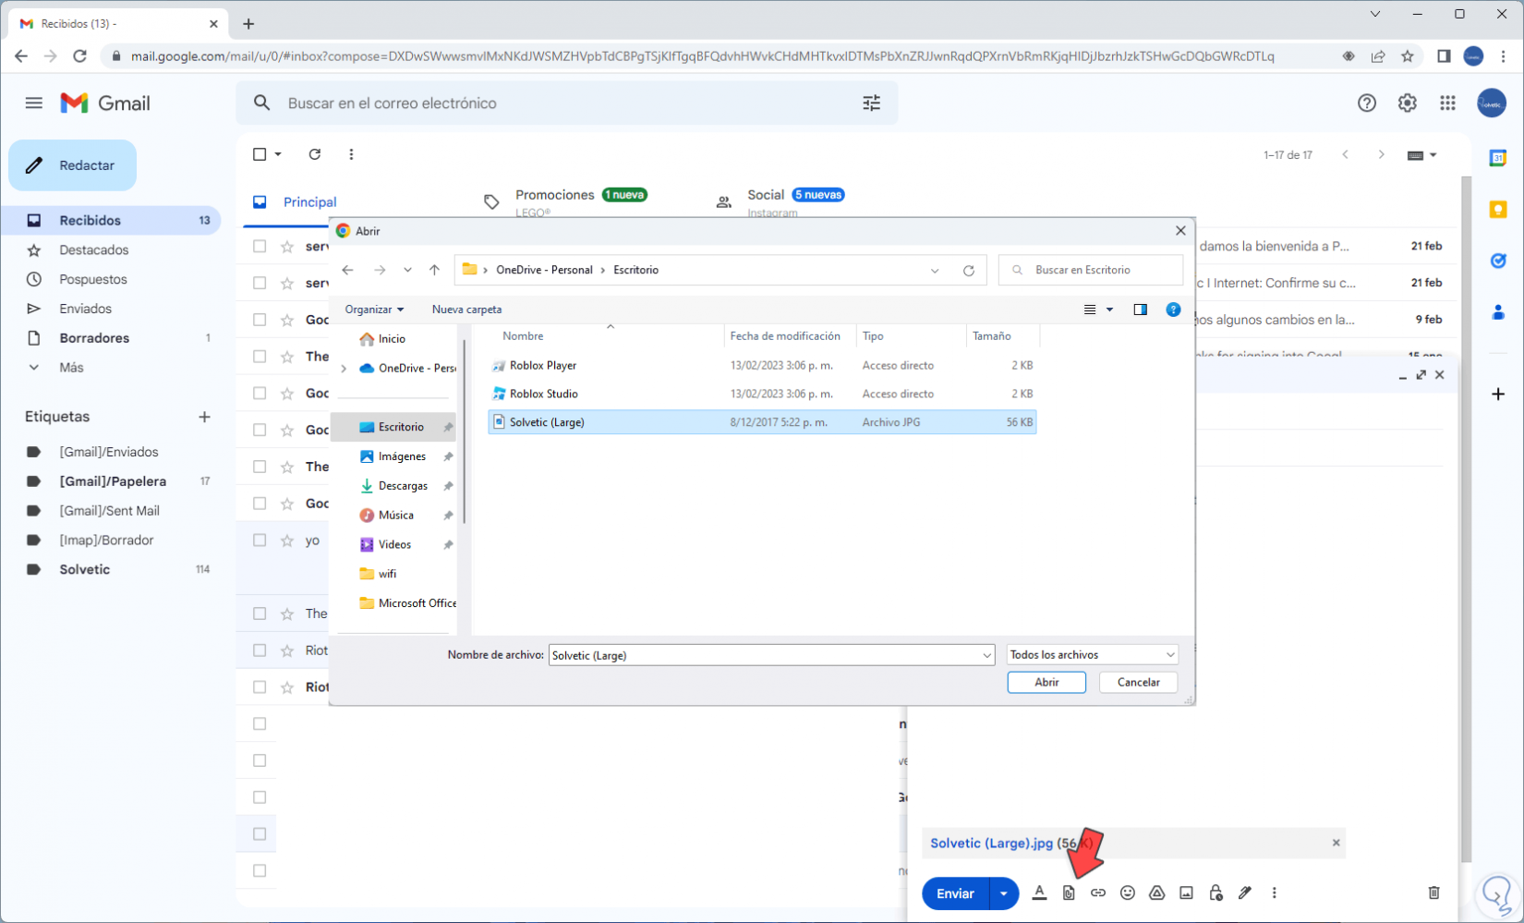Image resolution: width=1524 pixels, height=923 pixels.
Task: Open Gmail main menu hamburger icon
Action: tap(34, 103)
